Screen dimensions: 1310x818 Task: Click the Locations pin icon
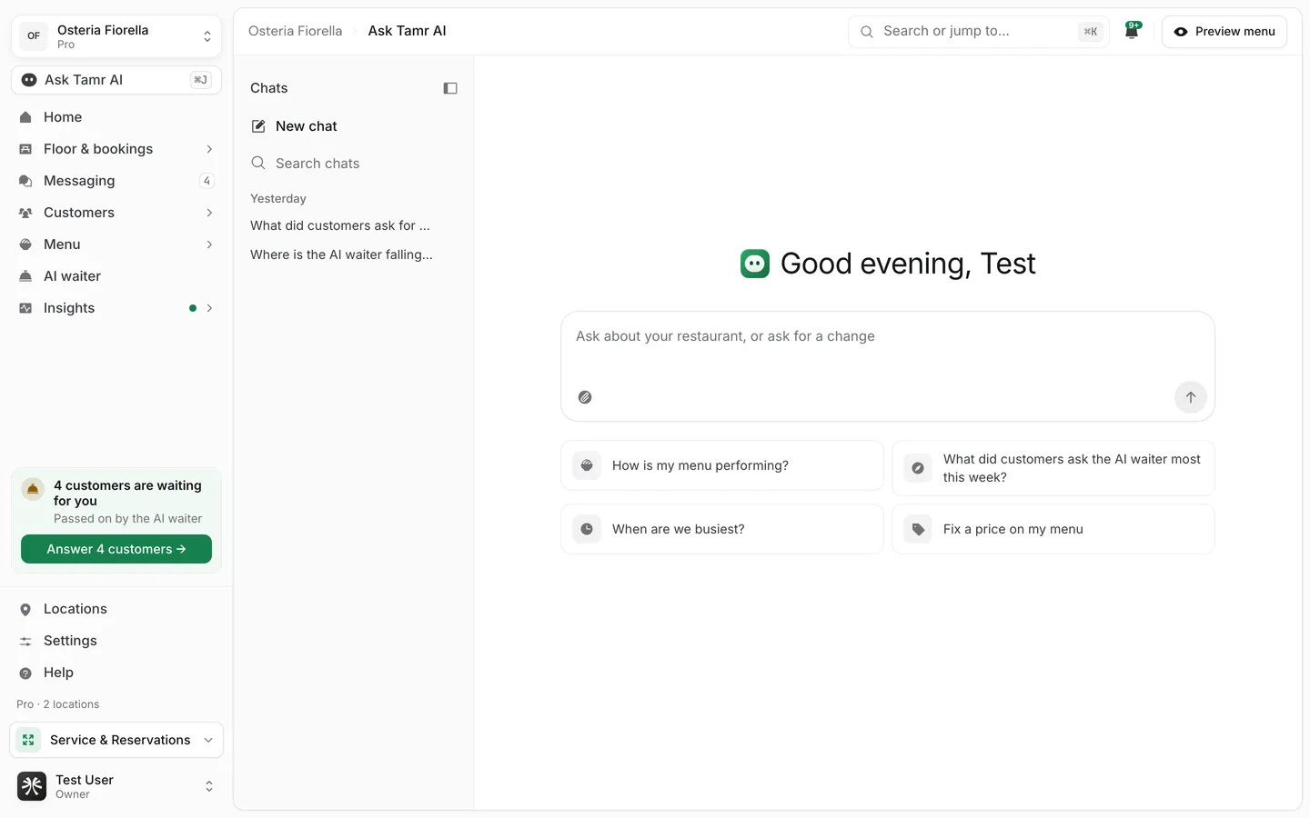tap(25, 609)
